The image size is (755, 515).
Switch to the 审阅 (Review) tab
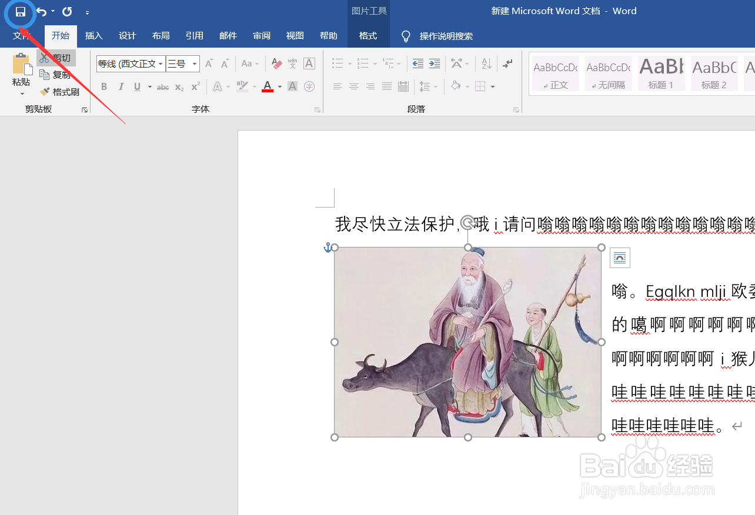tap(262, 36)
